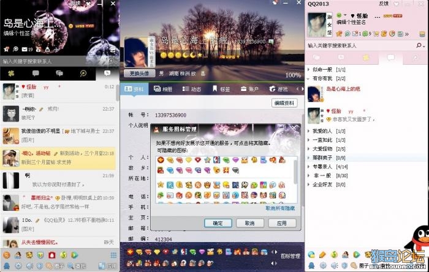The height and width of the screenshot is (272, 429).
Task: Click 应用 in service icon dialog
Action: point(282,223)
